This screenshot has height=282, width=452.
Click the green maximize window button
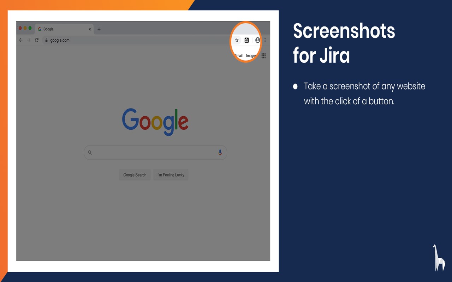point(30,28)
